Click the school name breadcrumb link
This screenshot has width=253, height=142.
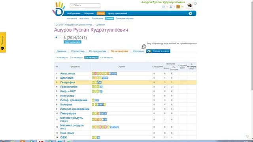(x=74, y=25)
